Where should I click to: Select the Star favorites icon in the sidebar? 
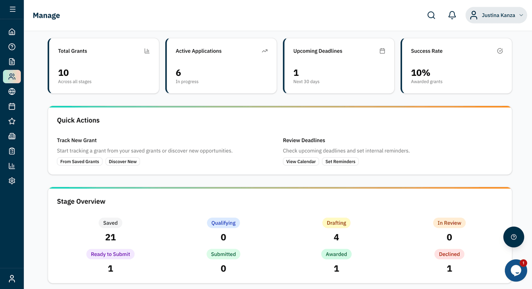[12, 121]
